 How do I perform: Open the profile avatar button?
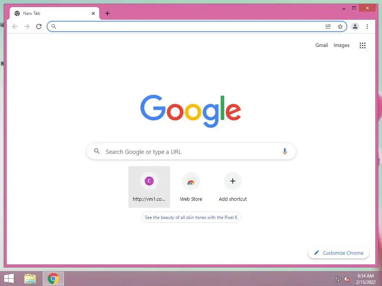pyautogui.click(x=355, y=26)
